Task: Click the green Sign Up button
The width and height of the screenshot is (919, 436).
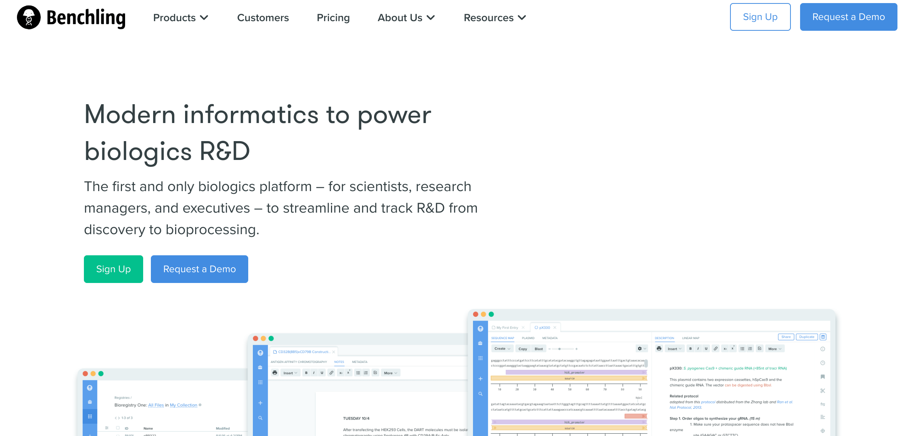Action: (114, 269)
